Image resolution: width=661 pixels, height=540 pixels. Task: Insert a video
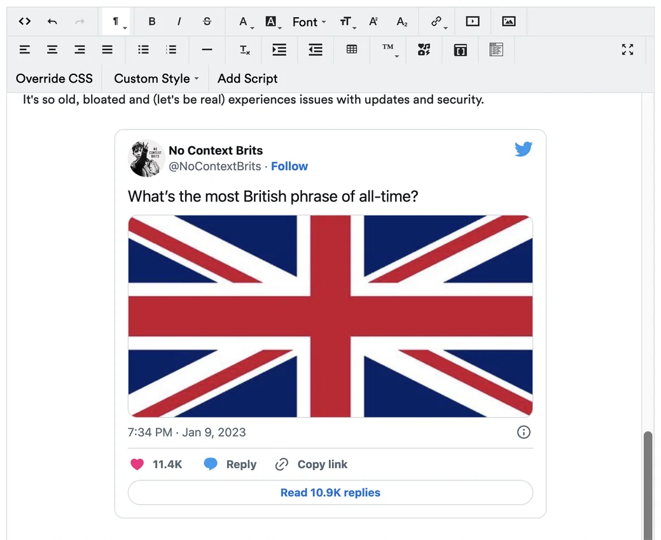click(473, 22)
